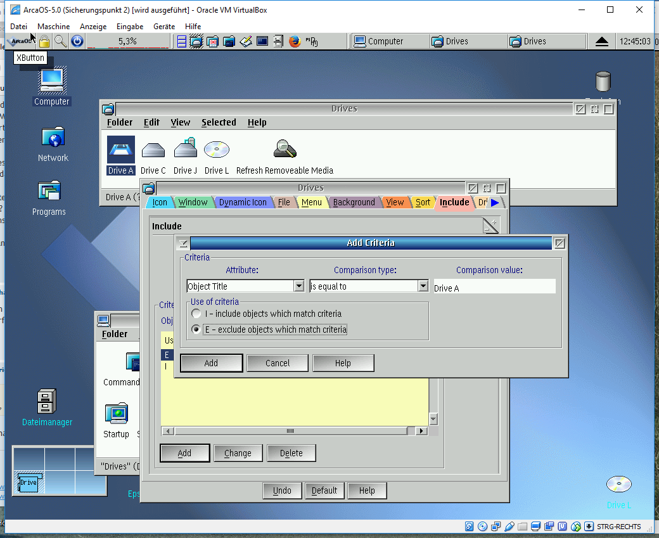Open the Add Criteria system menu icon
The height and width of the screenshot is (538, 659).
(x=183, y=243)
